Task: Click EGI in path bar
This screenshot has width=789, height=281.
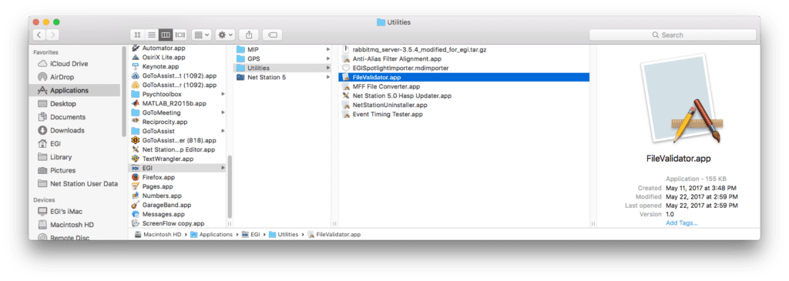Action: click(251, 234)
